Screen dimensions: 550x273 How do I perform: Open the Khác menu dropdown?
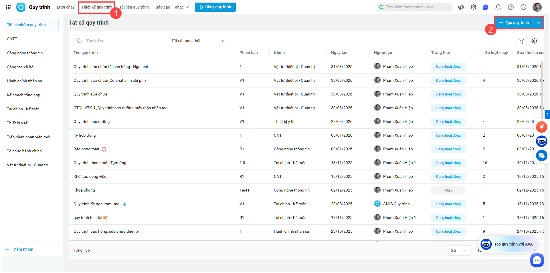[182, 7]
